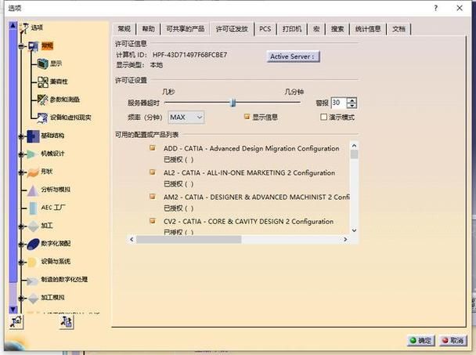Select the 许可证发放 tab
476x355 pixels.
pos(232,29)
